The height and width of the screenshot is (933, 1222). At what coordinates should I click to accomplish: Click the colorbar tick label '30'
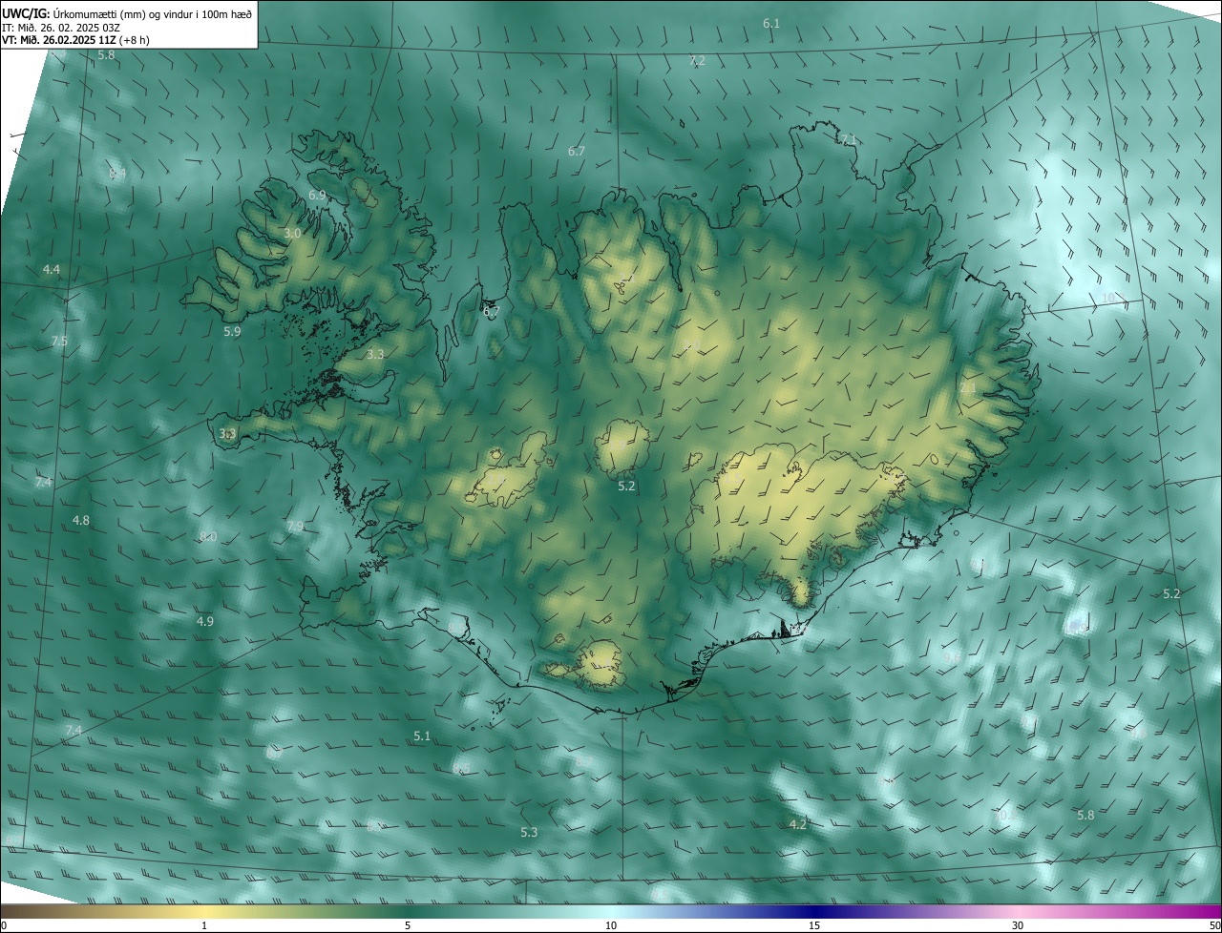pos(1018,925)
